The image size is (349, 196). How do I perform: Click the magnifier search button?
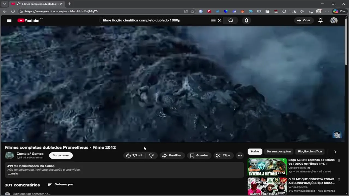tap(231, 20)
